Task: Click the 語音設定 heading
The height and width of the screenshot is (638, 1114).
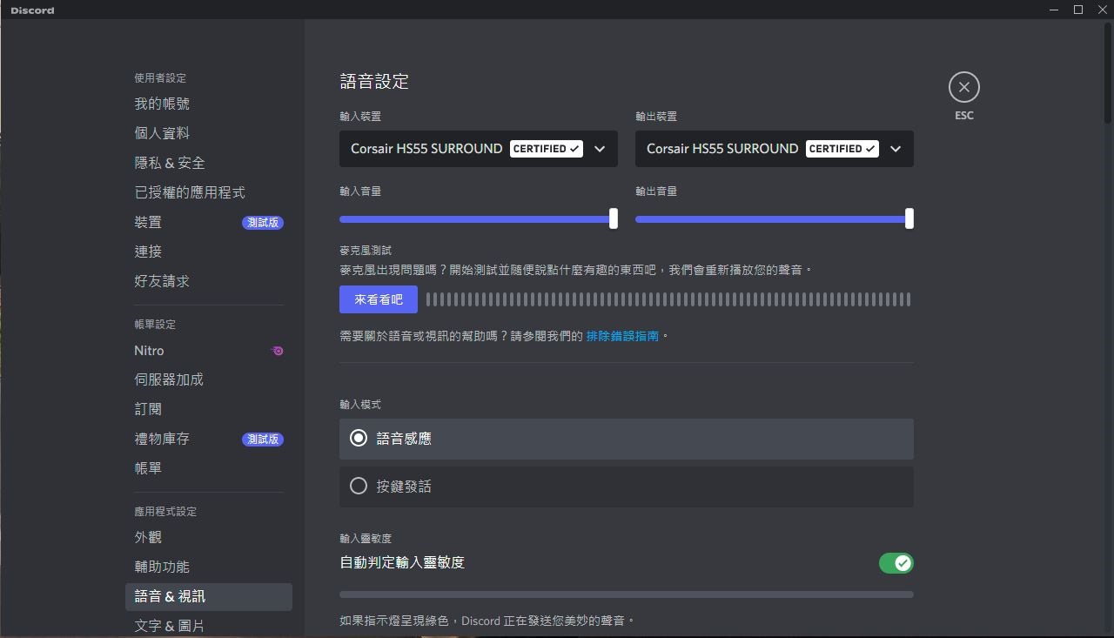Action: [374, 82]
